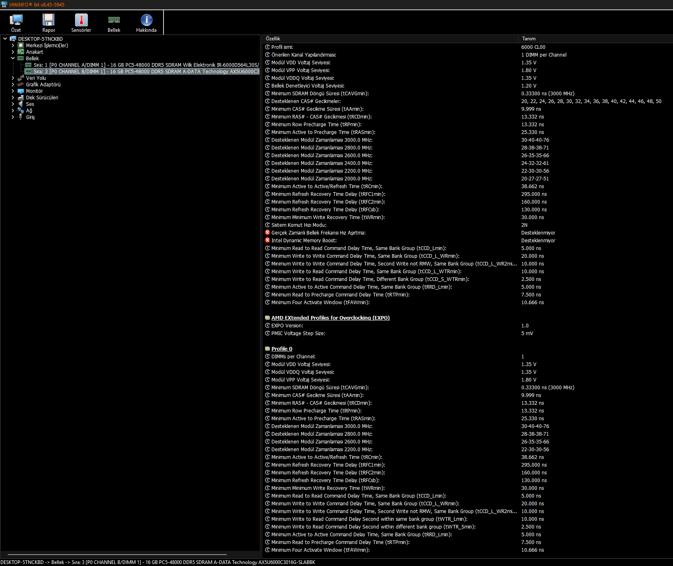The image size is (673, 566).
Task: Select Desteklenen Modül Zamanlaması 2000.0 MHz row
Action: (468, 178)
